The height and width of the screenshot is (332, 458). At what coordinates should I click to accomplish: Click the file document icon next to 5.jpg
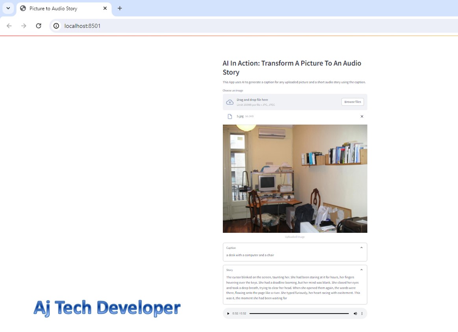click(230, 116)
